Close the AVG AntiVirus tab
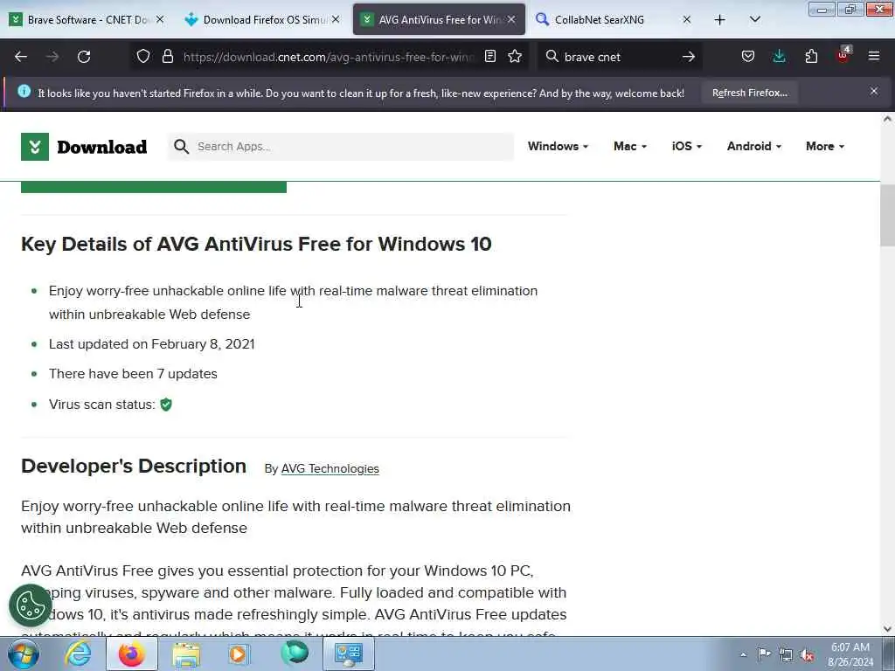Screen dimensions: 895x671 511,19
